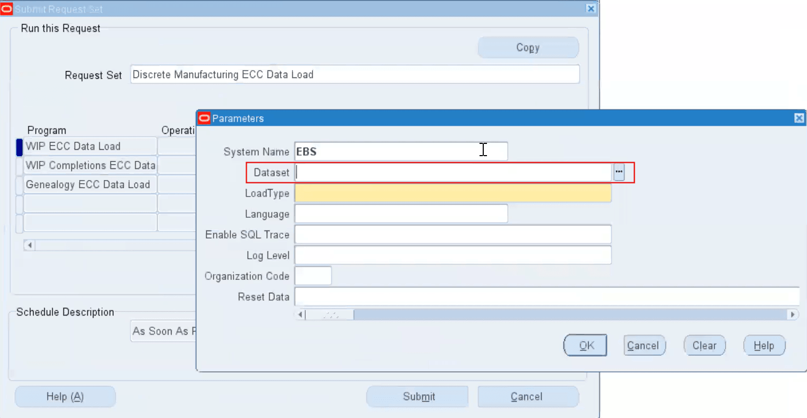Click the Copy button
Viewport: 807px width, 418px height.
click(528, 47)
